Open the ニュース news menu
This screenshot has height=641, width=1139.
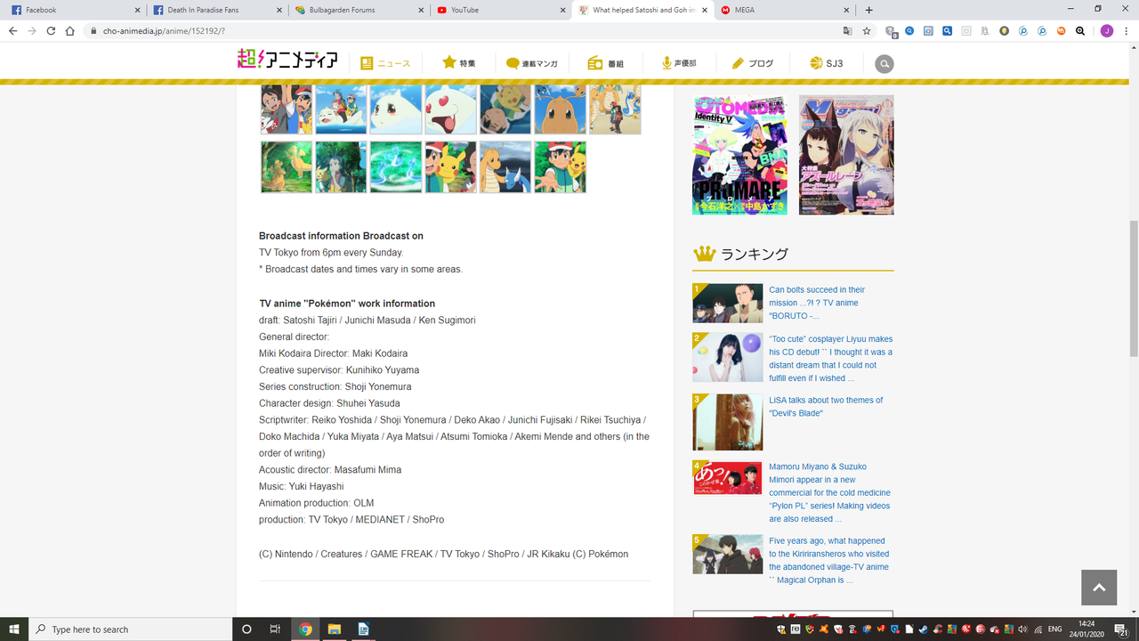tap(385, 64)
